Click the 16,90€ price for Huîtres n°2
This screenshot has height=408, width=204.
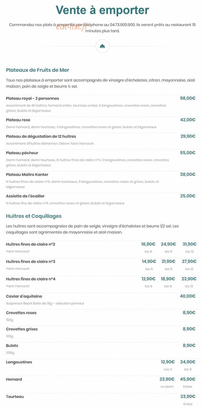coord(148,244)
